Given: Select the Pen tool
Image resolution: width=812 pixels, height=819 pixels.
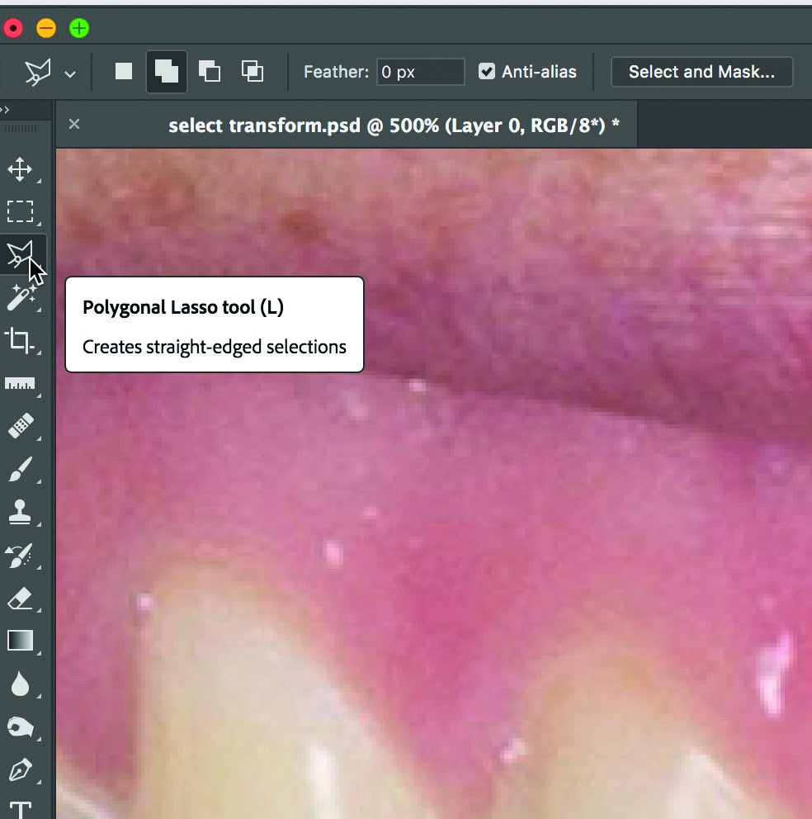Looking at the screenshot, I should click(x=20, y=769).
